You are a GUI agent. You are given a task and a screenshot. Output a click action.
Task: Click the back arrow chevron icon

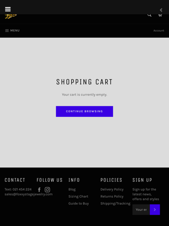tap(161, 10)
